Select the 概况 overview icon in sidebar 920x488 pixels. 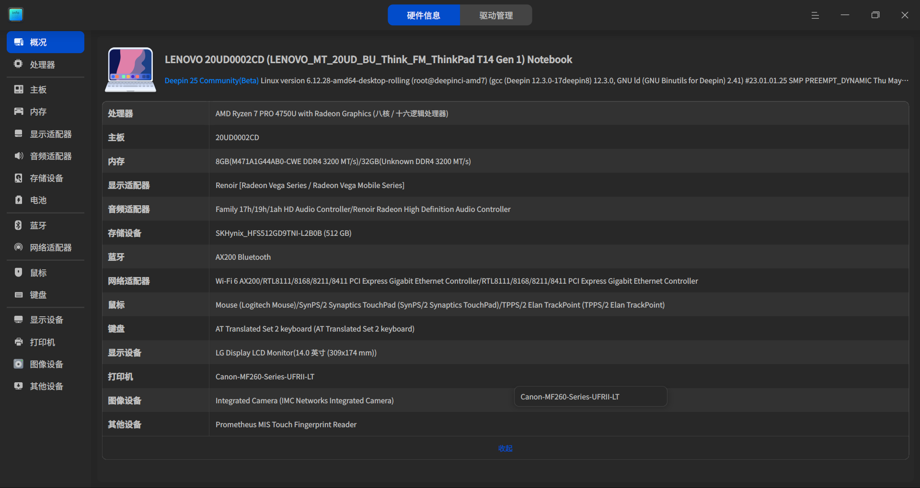pos(19,42)
